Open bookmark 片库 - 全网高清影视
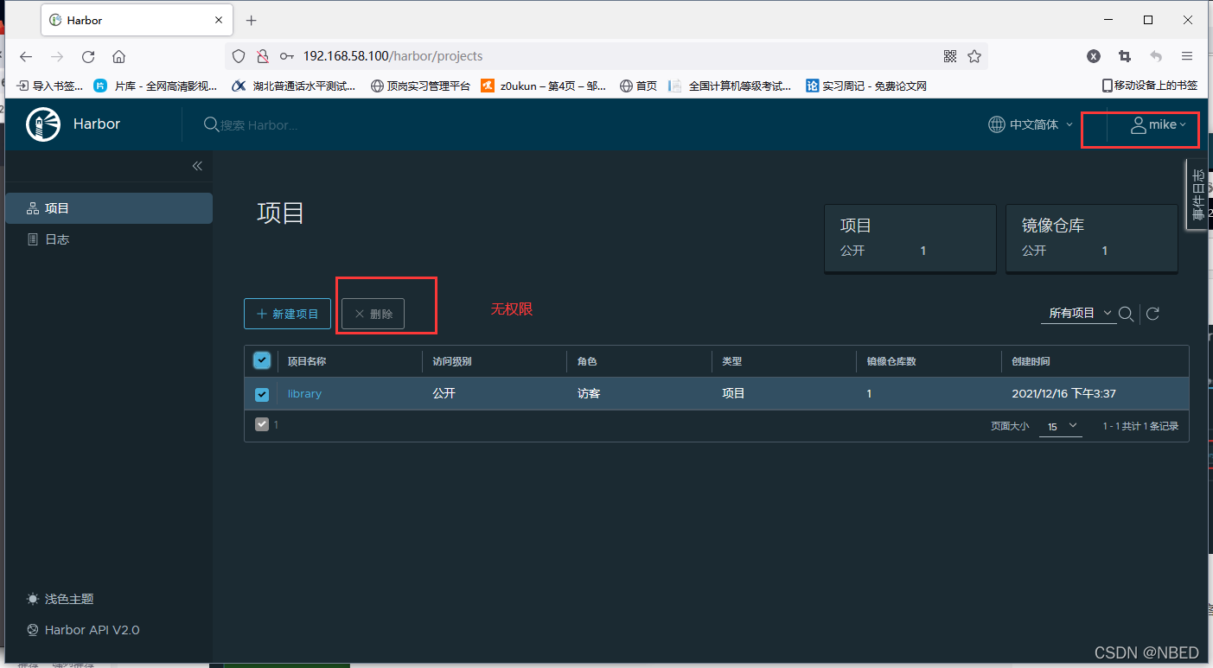This screenshot has width=1213, height=668. [156, 86]
